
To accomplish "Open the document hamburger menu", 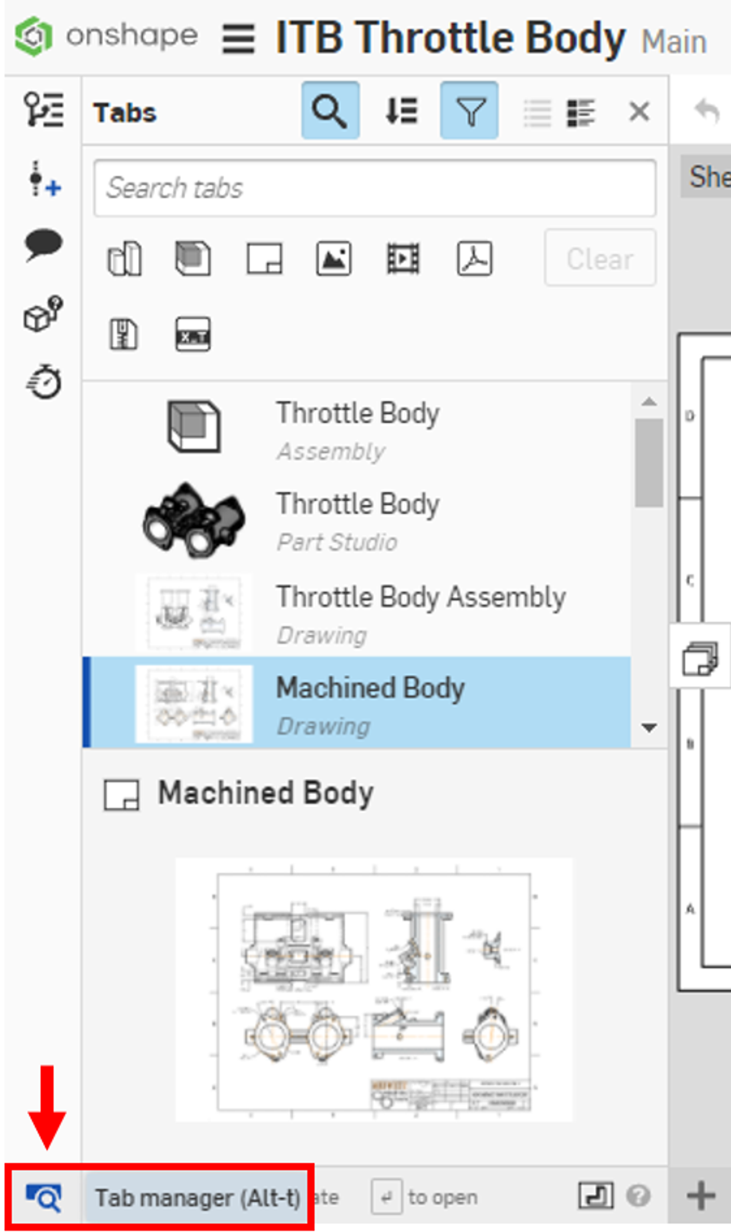I will (x=238, y=39).
